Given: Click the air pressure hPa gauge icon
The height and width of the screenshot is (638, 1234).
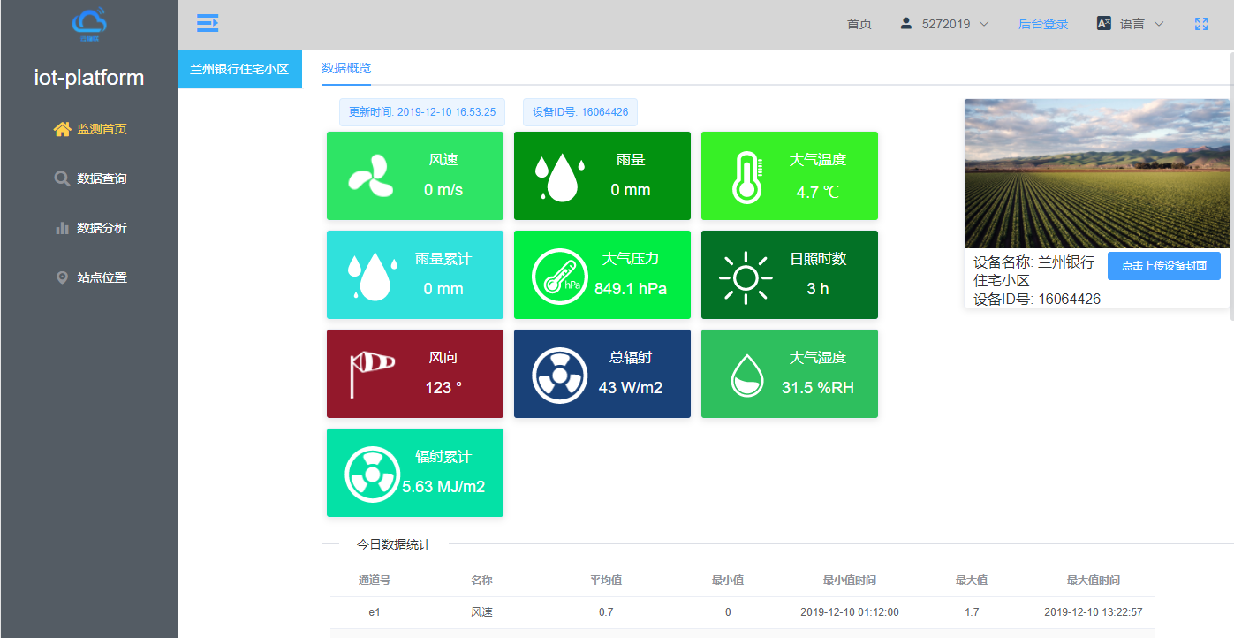Looking at the screenshot, I should point(559,276).
